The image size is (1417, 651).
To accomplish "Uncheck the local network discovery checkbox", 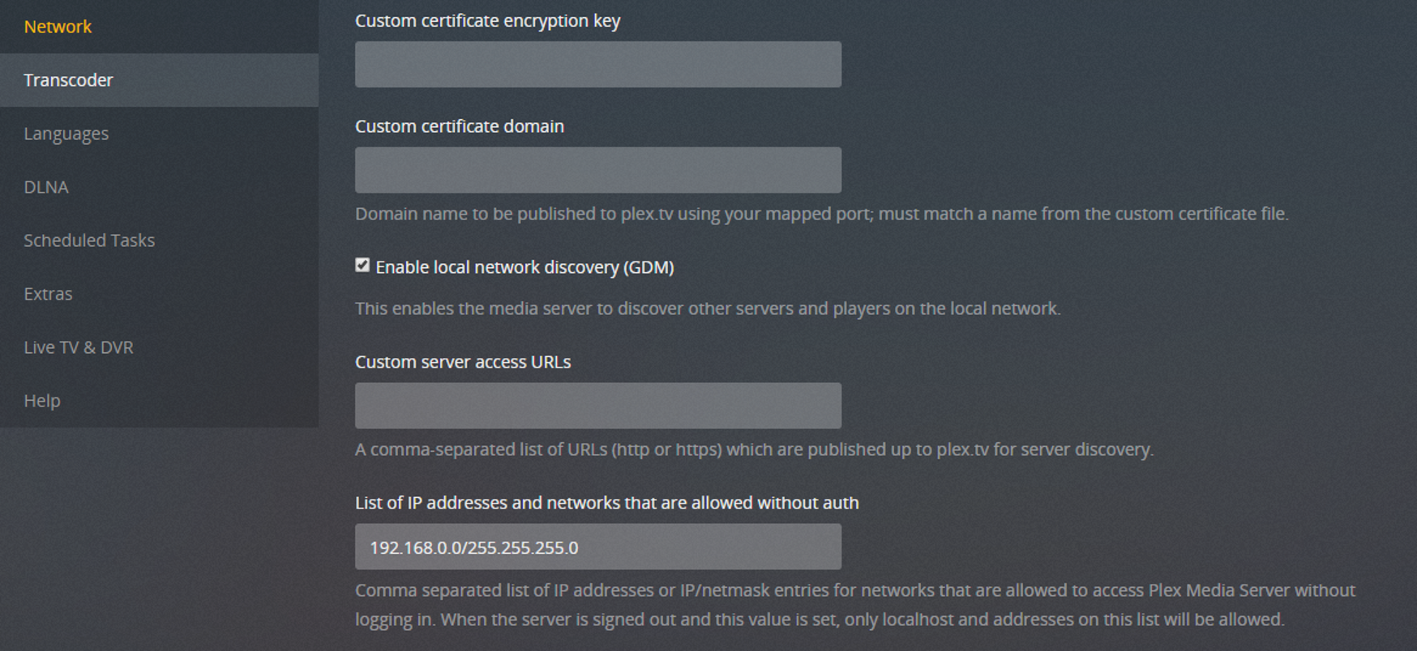I will (362, 266).
